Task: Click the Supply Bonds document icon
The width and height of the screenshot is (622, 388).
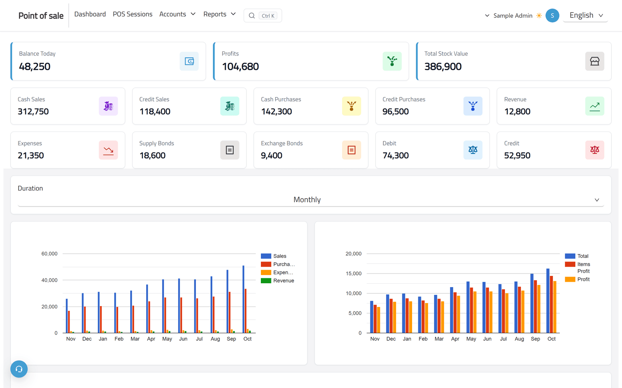Action: (x=230, y=150)
